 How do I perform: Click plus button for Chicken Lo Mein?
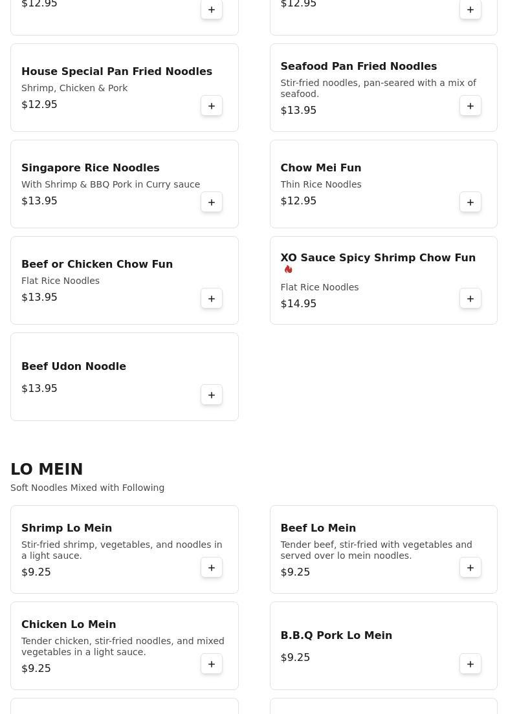(212, 664)
